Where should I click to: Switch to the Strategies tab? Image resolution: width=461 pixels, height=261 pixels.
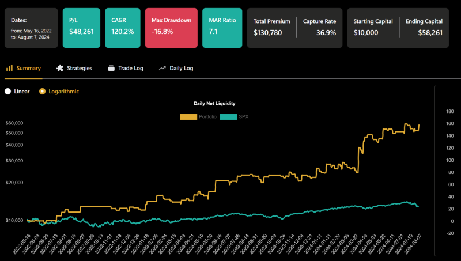tap(79, 68)
